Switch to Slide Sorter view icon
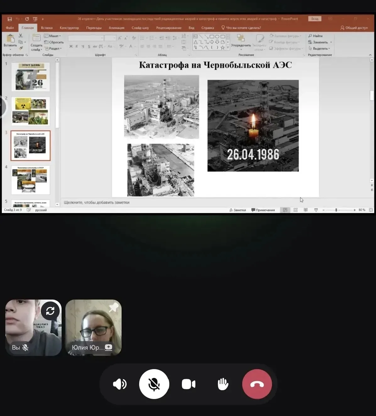 coord(296,210)
